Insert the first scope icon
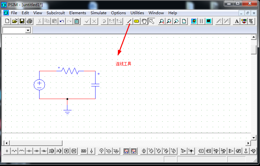Screen dimensions: 260x166 126,151
